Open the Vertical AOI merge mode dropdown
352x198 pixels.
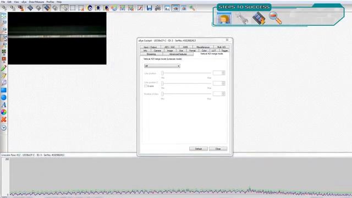coord(162,66)
